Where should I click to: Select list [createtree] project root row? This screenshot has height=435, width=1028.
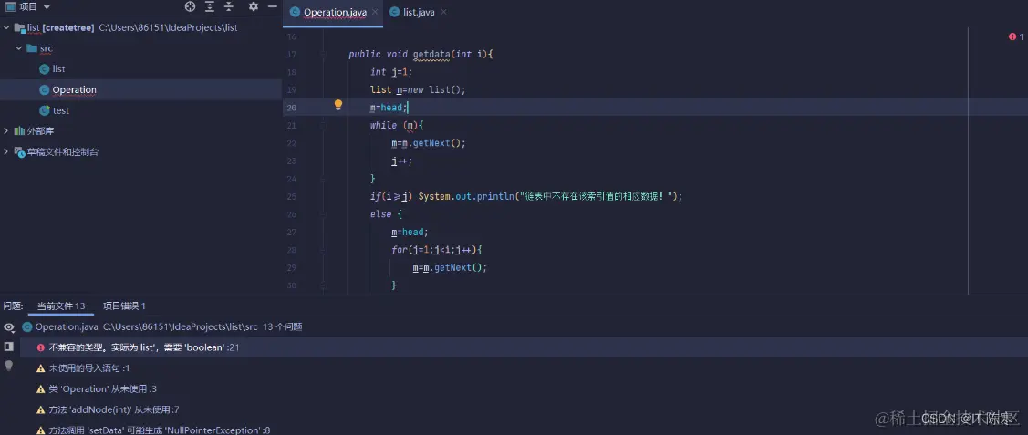click(x=141, y=27)
